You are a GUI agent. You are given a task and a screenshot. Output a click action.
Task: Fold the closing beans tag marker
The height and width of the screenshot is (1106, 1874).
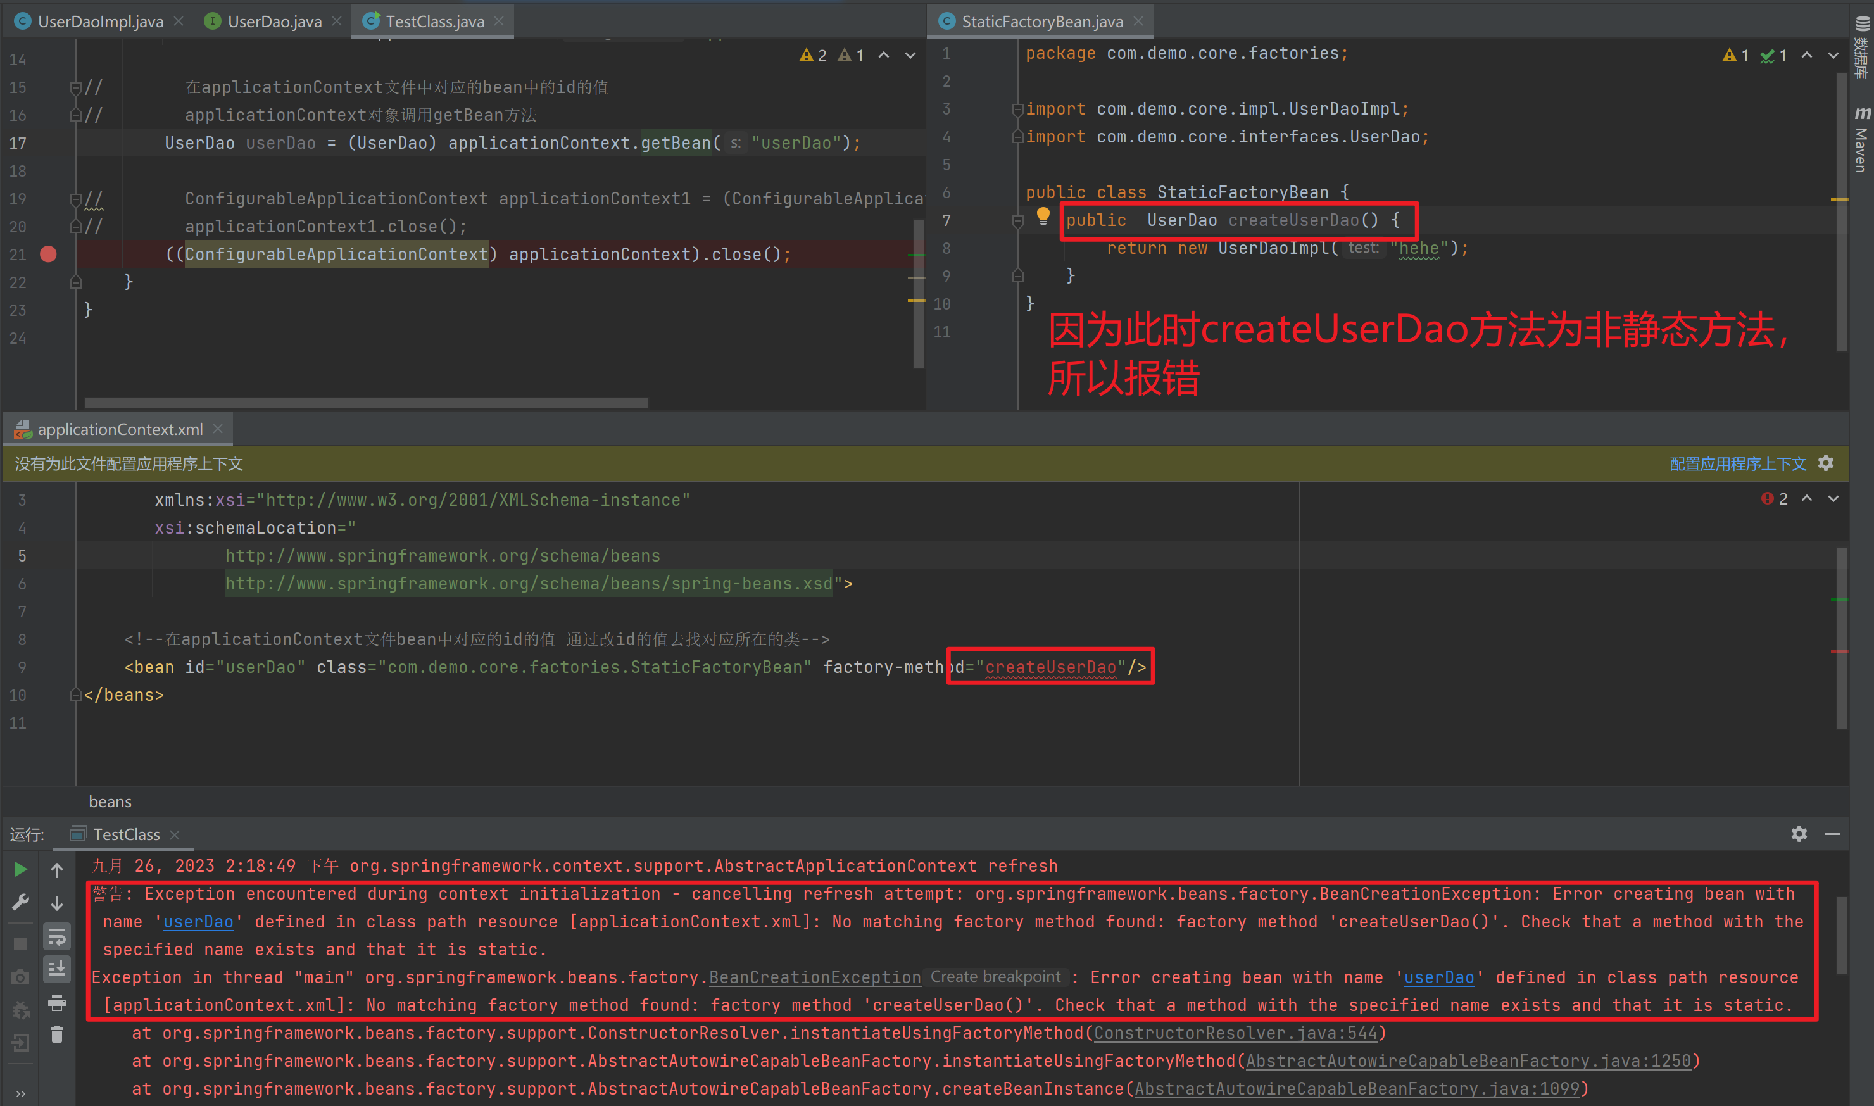tap(75, 694)
